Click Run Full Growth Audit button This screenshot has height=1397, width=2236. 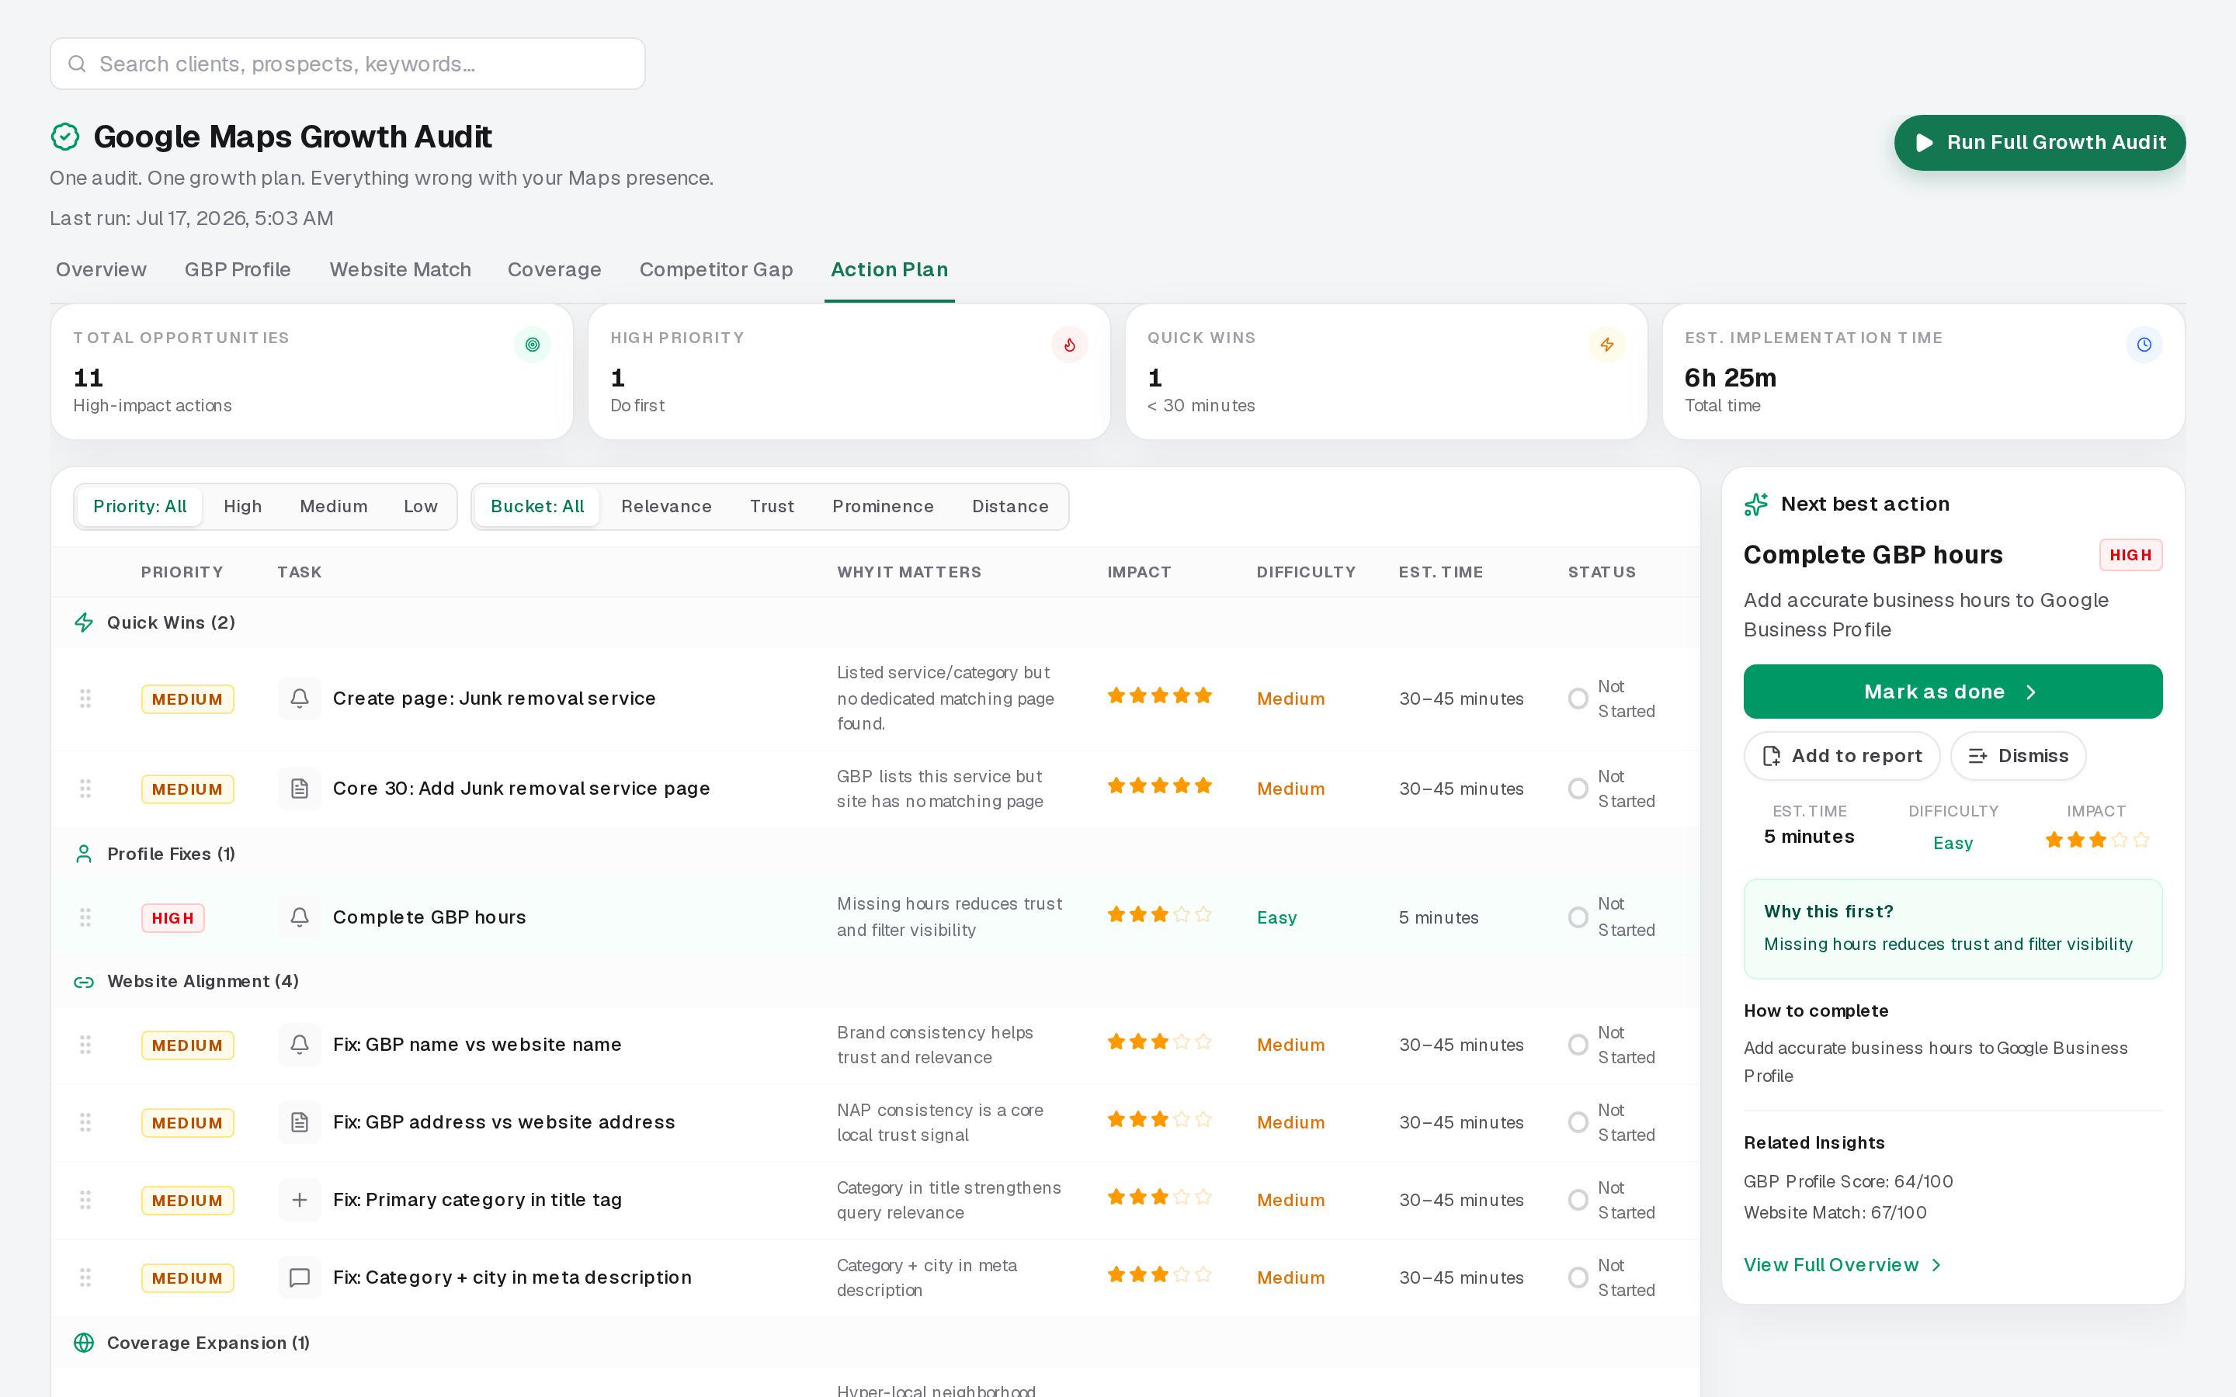(x=2040, y=142)
